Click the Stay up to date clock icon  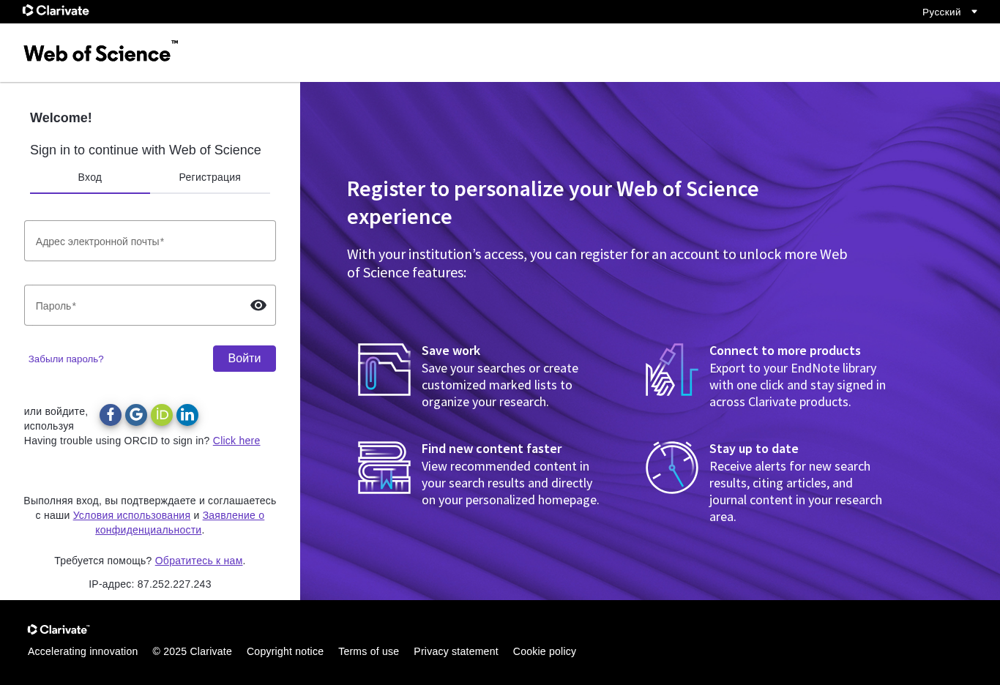pos(672,468)
